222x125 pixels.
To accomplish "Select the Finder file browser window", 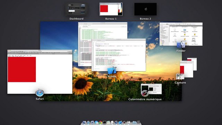I will coord(181,34).
